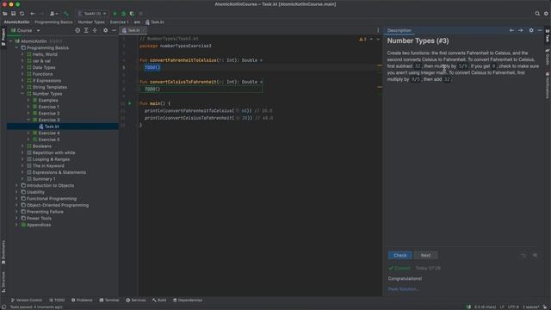Expand the Functional Programming section
Viewport: 551px width, 310px height.
(16, 199)
